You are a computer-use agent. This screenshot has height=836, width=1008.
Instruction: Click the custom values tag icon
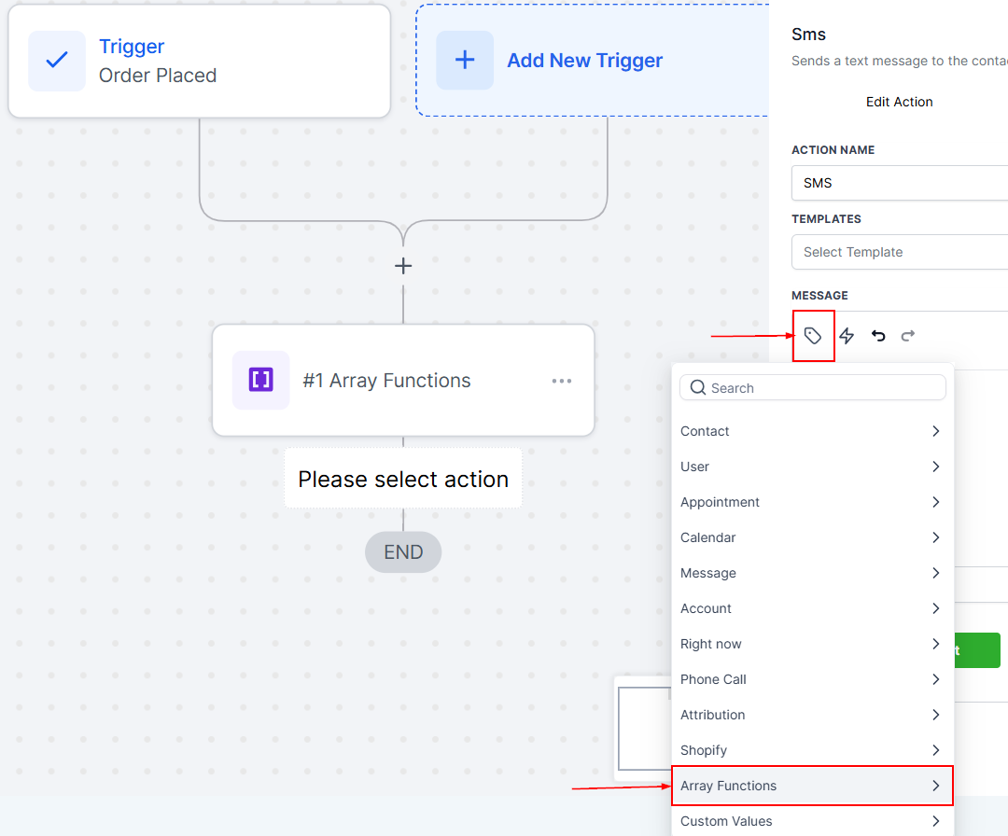coord(813,336)
